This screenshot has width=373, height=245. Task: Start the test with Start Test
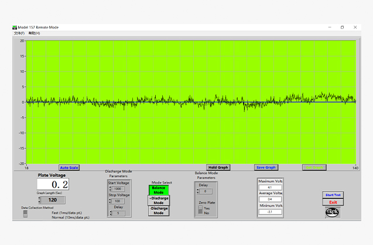[x=333, y=195]
